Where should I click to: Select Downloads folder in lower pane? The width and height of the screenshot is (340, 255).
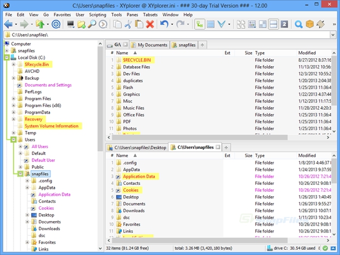click(134, 211)
